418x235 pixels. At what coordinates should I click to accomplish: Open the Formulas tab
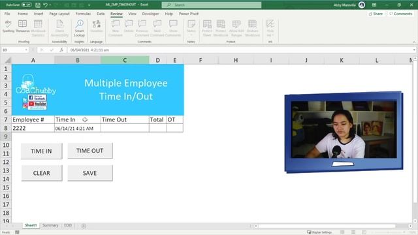(x=83, y=14)
